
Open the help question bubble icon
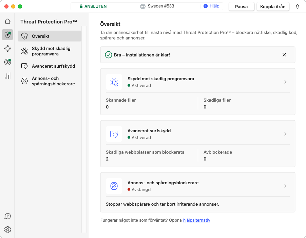7,216
